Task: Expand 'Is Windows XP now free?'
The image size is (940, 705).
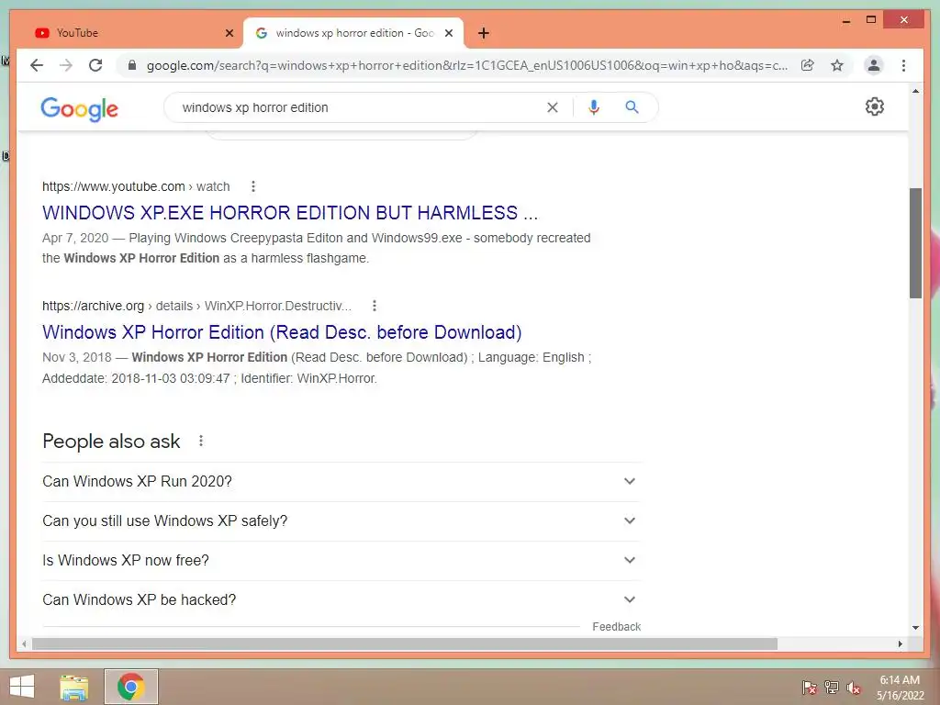Action: click(x=341, y=561)
